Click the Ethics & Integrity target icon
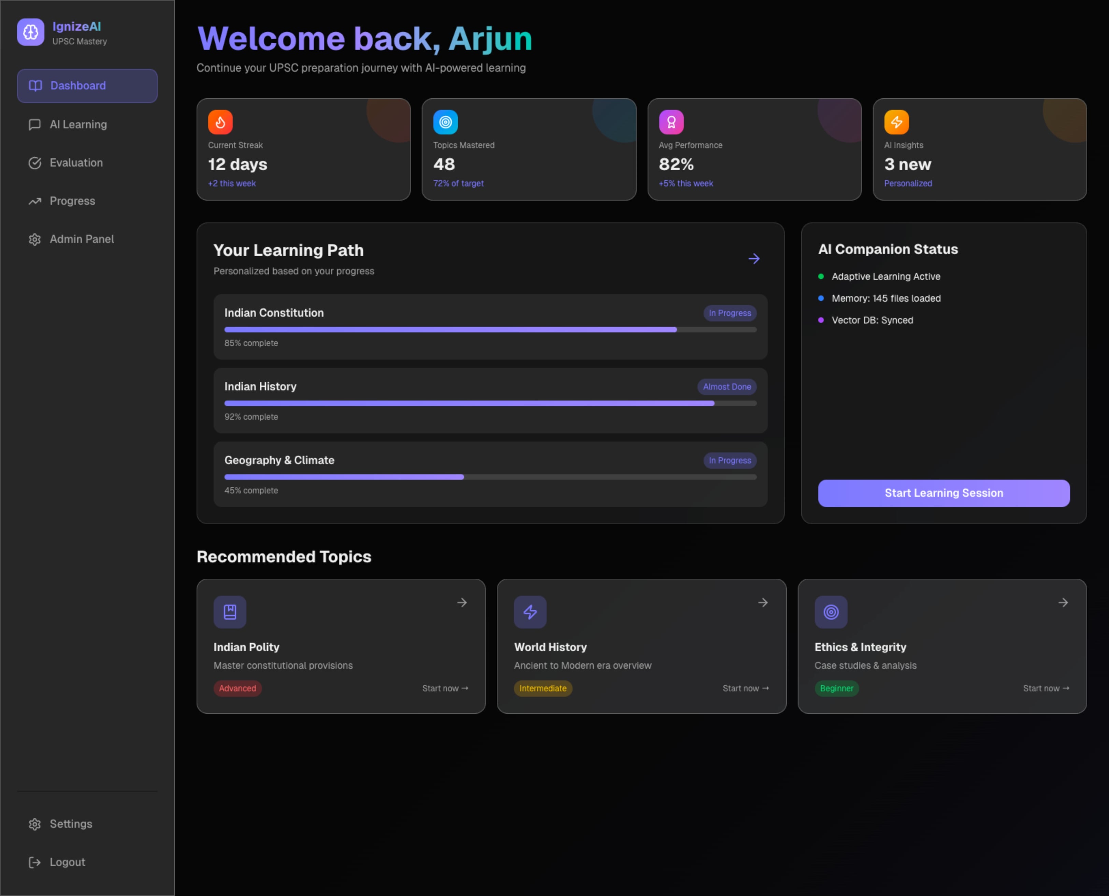This screenshot has width=1109, height=896. (831, 612)
